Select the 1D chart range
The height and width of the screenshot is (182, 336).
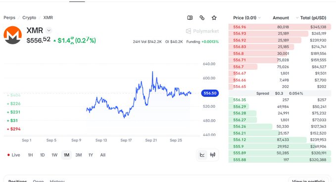coord(43,155)
